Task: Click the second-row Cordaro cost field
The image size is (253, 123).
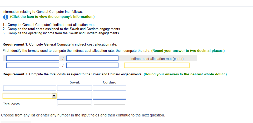Action: click(110, 95)
